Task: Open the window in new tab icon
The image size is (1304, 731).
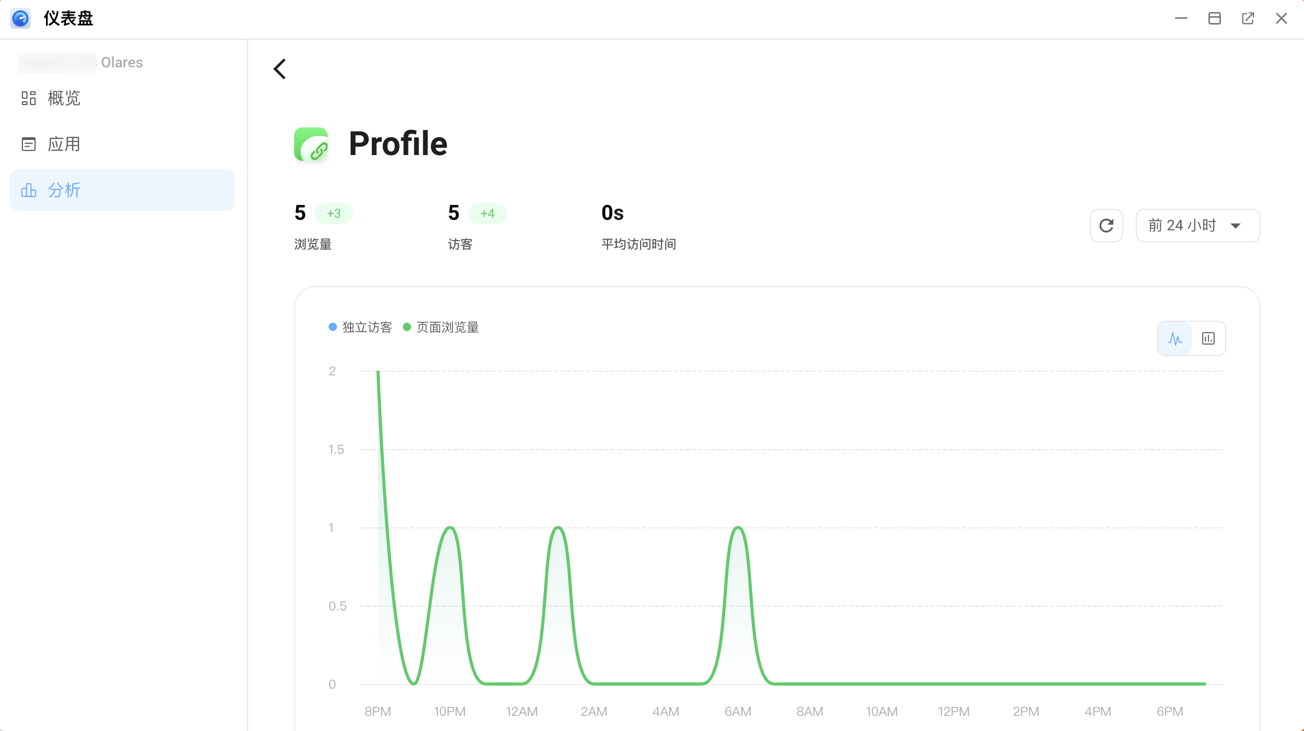Action: pos(1248,19)
